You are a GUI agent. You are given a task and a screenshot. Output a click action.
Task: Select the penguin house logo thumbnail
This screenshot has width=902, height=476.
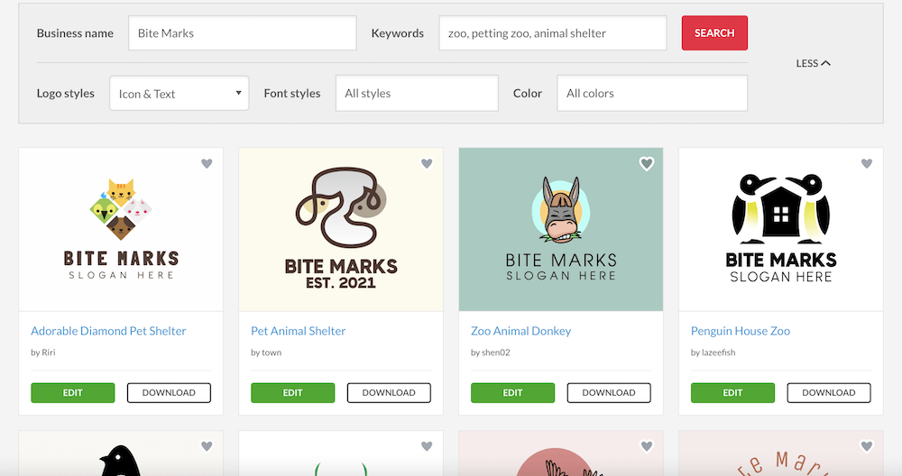pos(781,229)
